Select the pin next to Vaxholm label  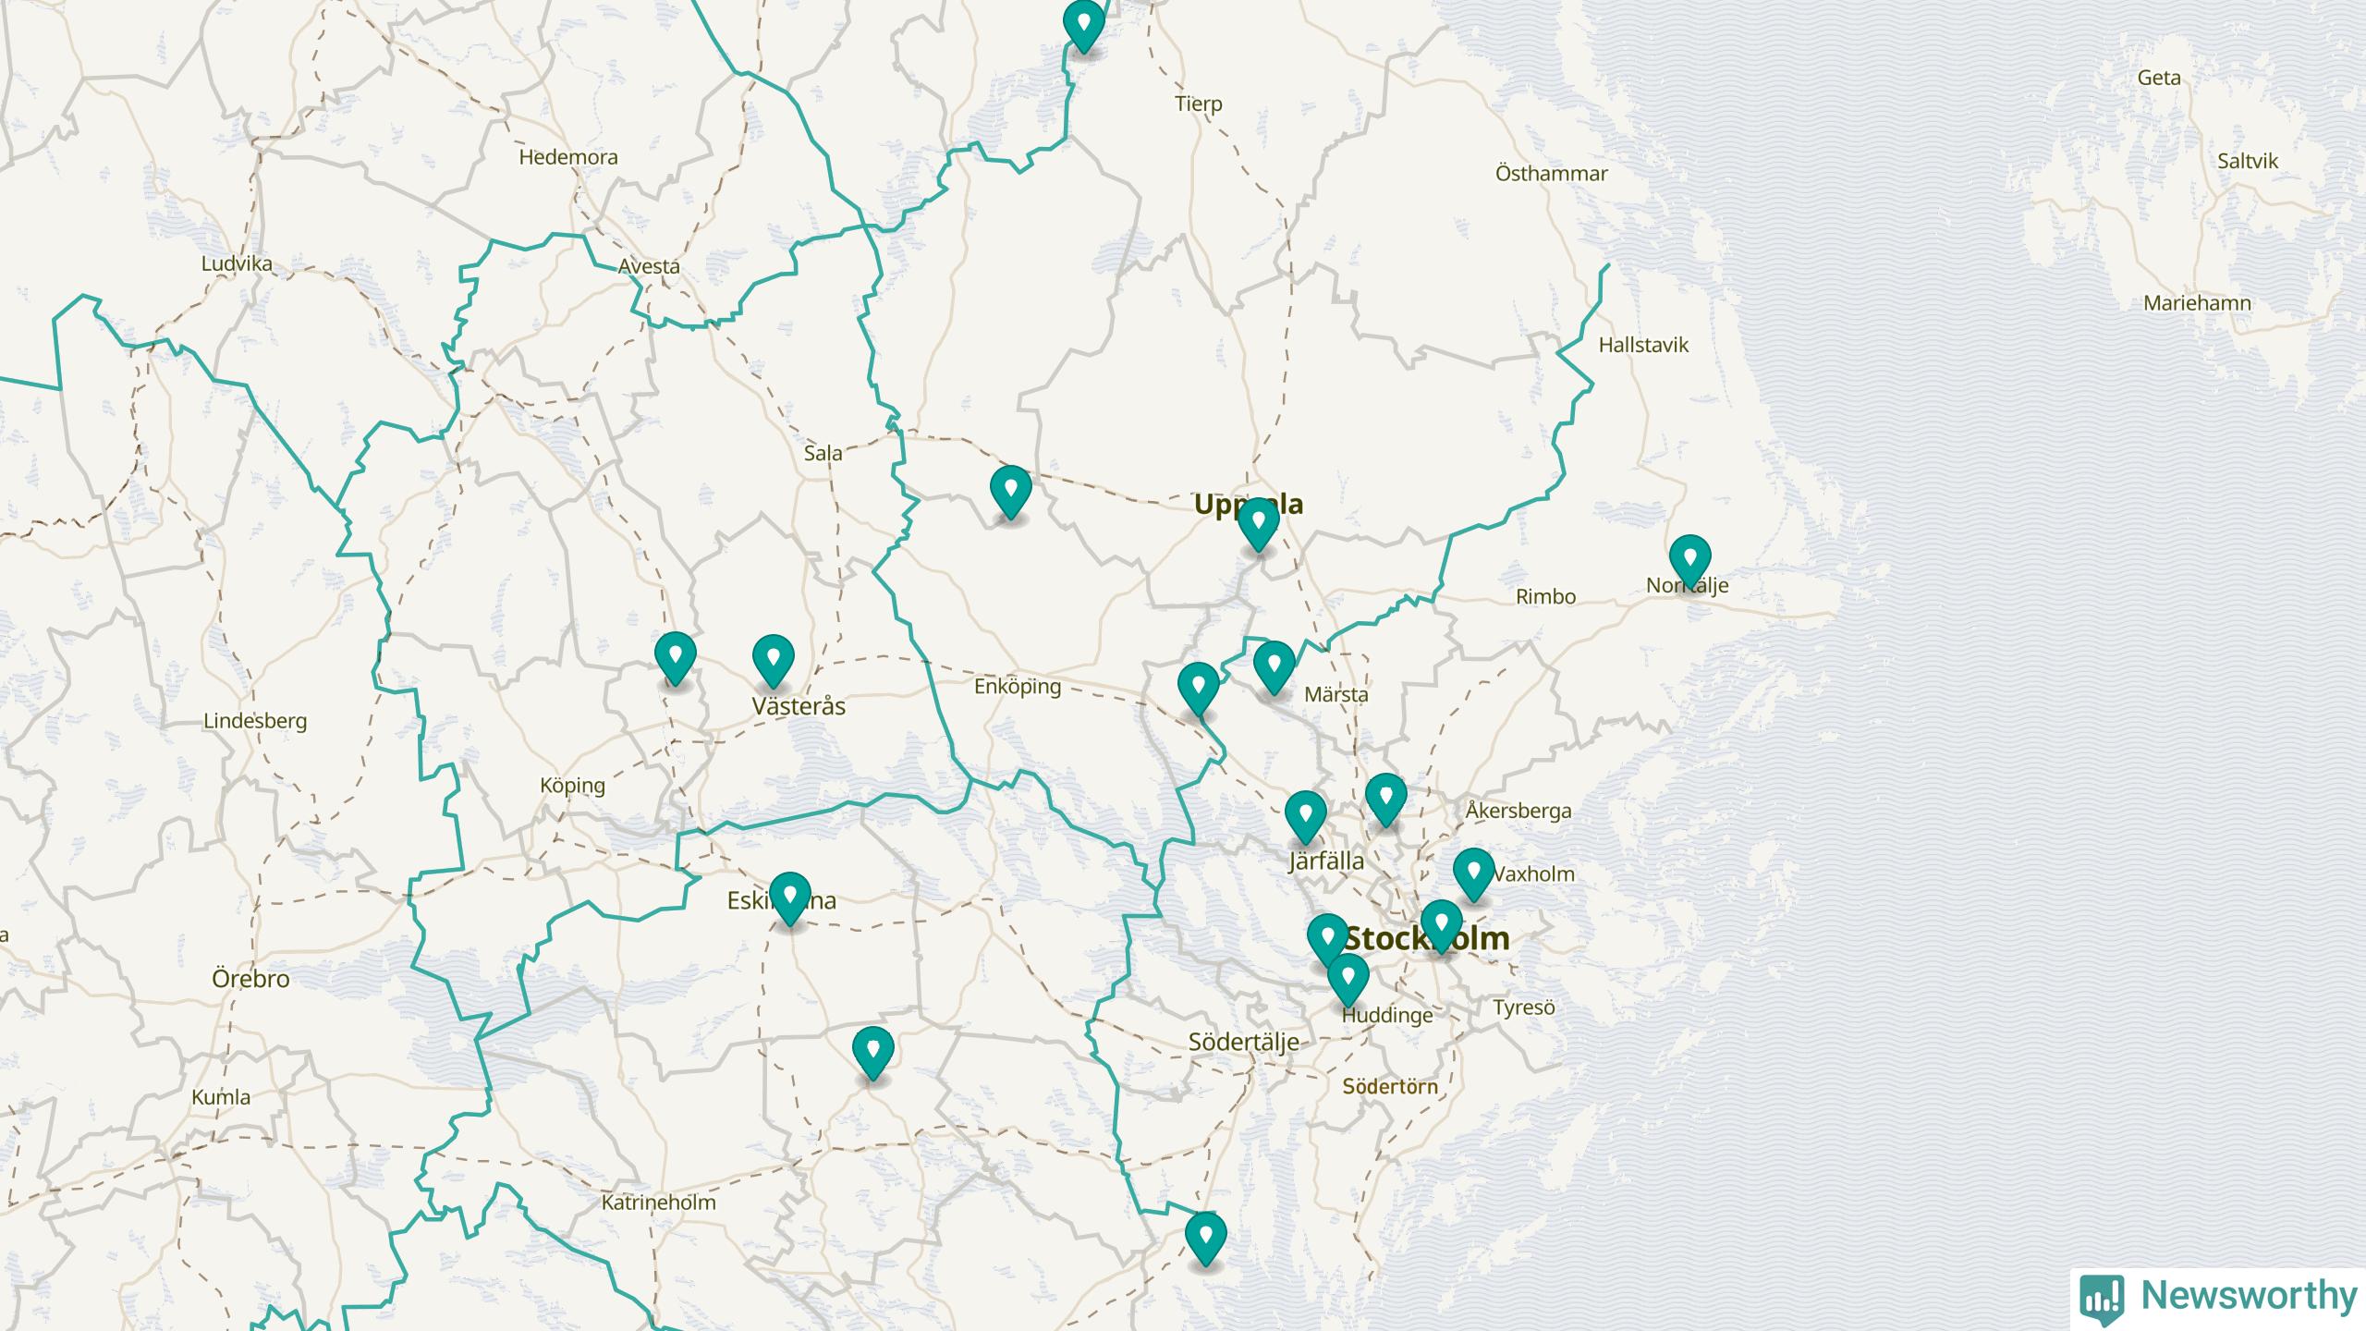(x=1473, y=872)
